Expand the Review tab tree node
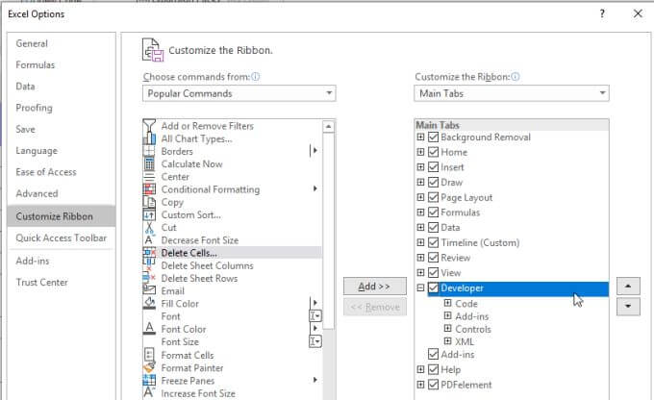 420,258
